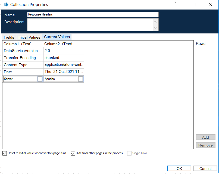This screenshot has width=219, height=174.
Task: Click the Name input field
Action: click(x=93, y=14)
